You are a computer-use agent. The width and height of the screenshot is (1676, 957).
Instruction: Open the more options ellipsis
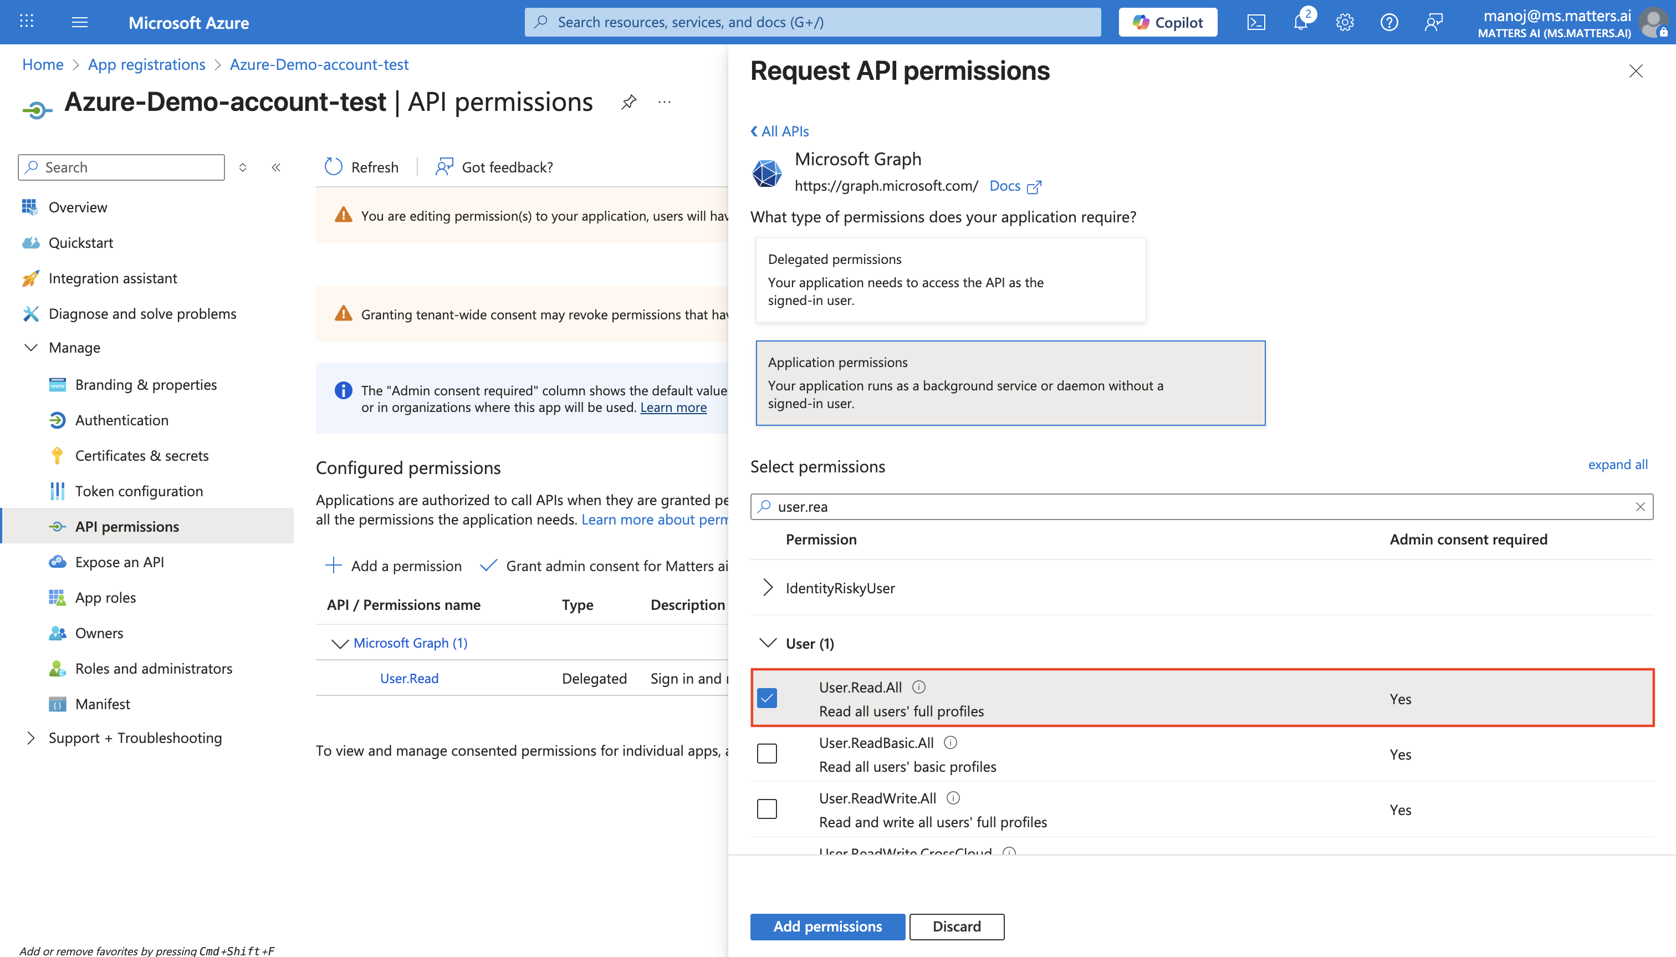tap(664, 102)
